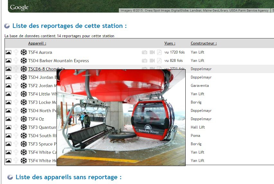Open the TSF2 Jordan report link

pyautogui.click(x=42, y=86)
